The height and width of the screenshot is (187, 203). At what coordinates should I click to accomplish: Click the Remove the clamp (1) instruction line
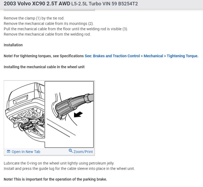(34, 18)
